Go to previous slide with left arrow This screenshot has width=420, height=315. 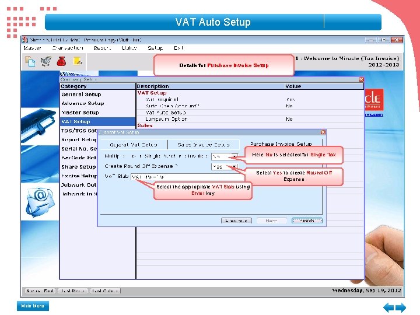(388, 307)
